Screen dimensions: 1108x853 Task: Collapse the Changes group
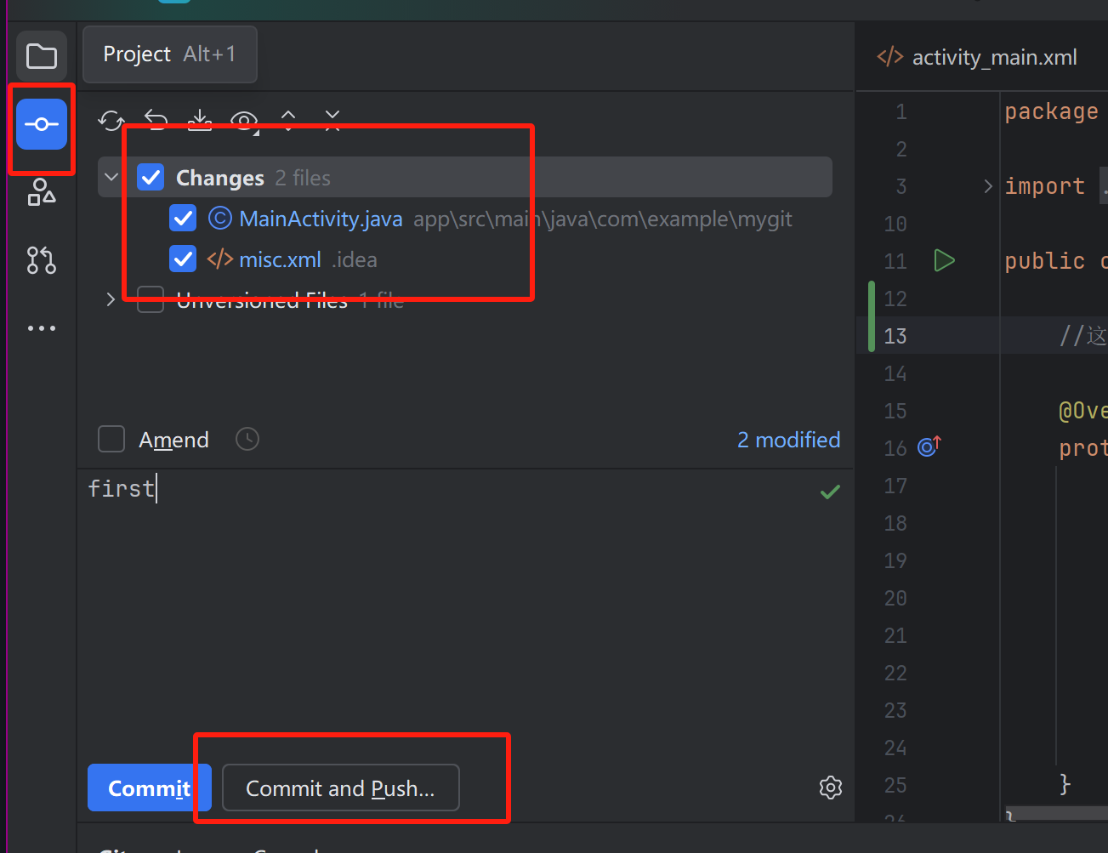pyautogui.click(x=111, y=177)
